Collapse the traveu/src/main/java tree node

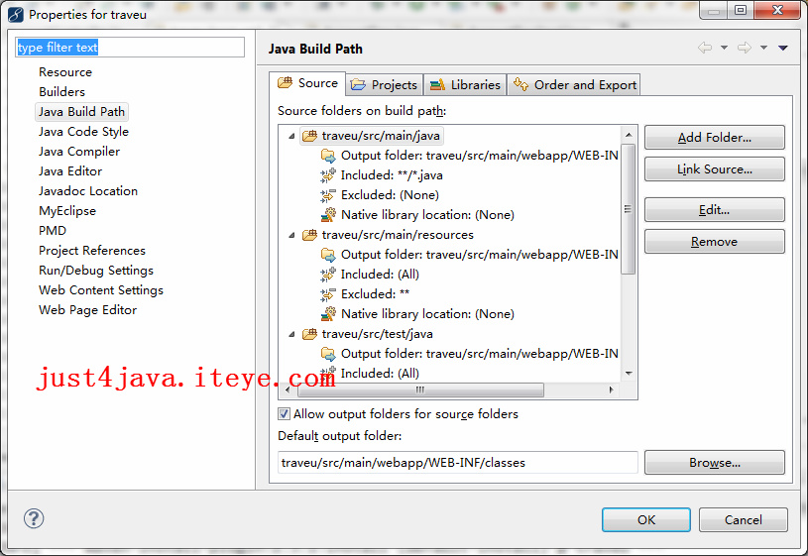point(291,136)
